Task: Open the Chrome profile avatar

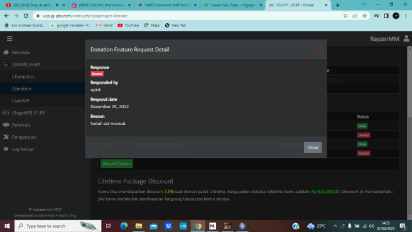Action: click(x=396, y=16)
